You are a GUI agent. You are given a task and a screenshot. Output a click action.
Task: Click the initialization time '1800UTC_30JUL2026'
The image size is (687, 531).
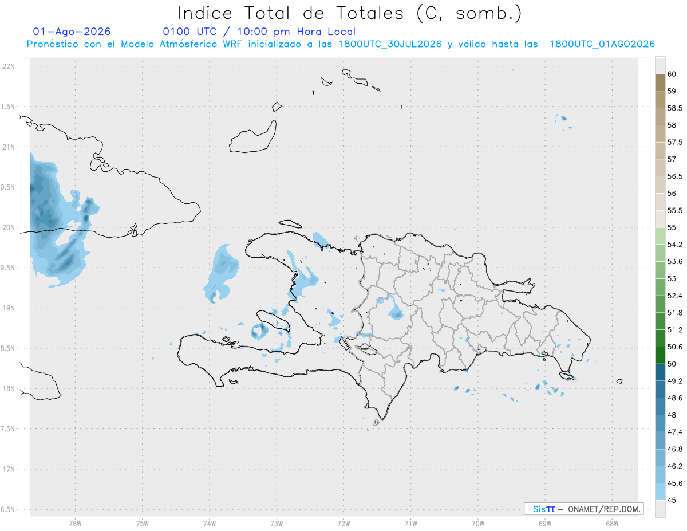tap(390, 44)
